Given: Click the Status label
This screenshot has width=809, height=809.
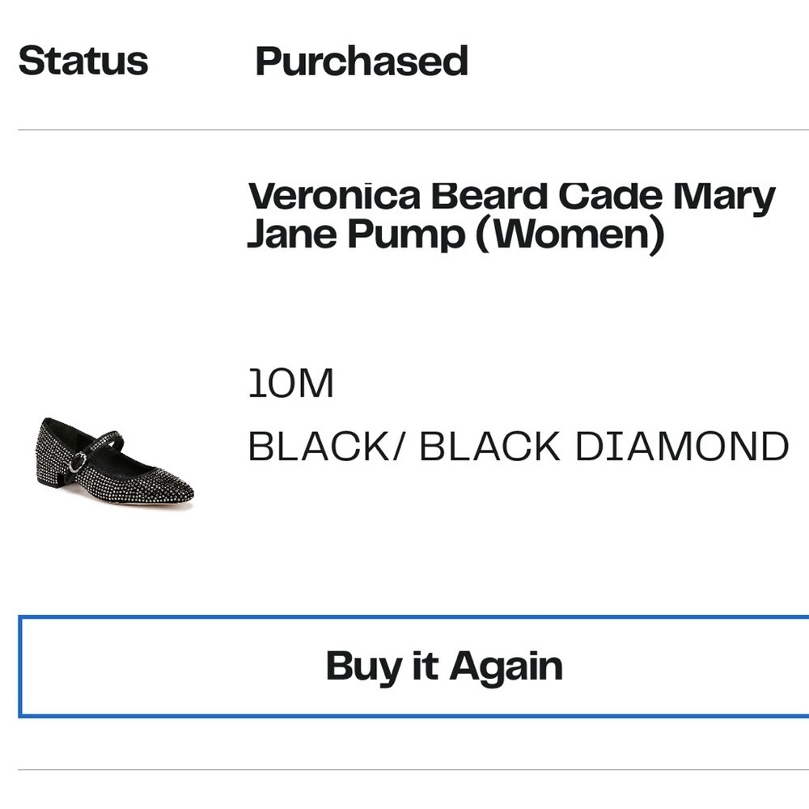Looking at the screenshot, I should click(83, 61).
